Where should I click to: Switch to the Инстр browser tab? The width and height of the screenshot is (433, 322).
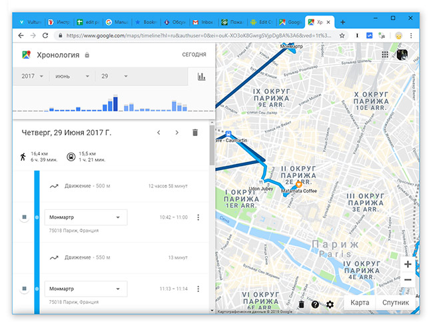(59, 22)
